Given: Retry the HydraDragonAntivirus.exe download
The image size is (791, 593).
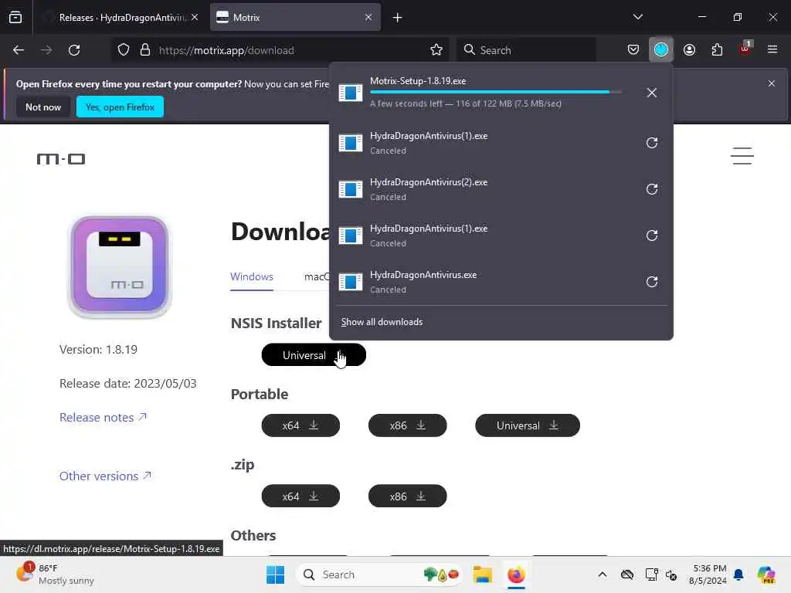Looking at the screenshot, I should pos(652,281).
